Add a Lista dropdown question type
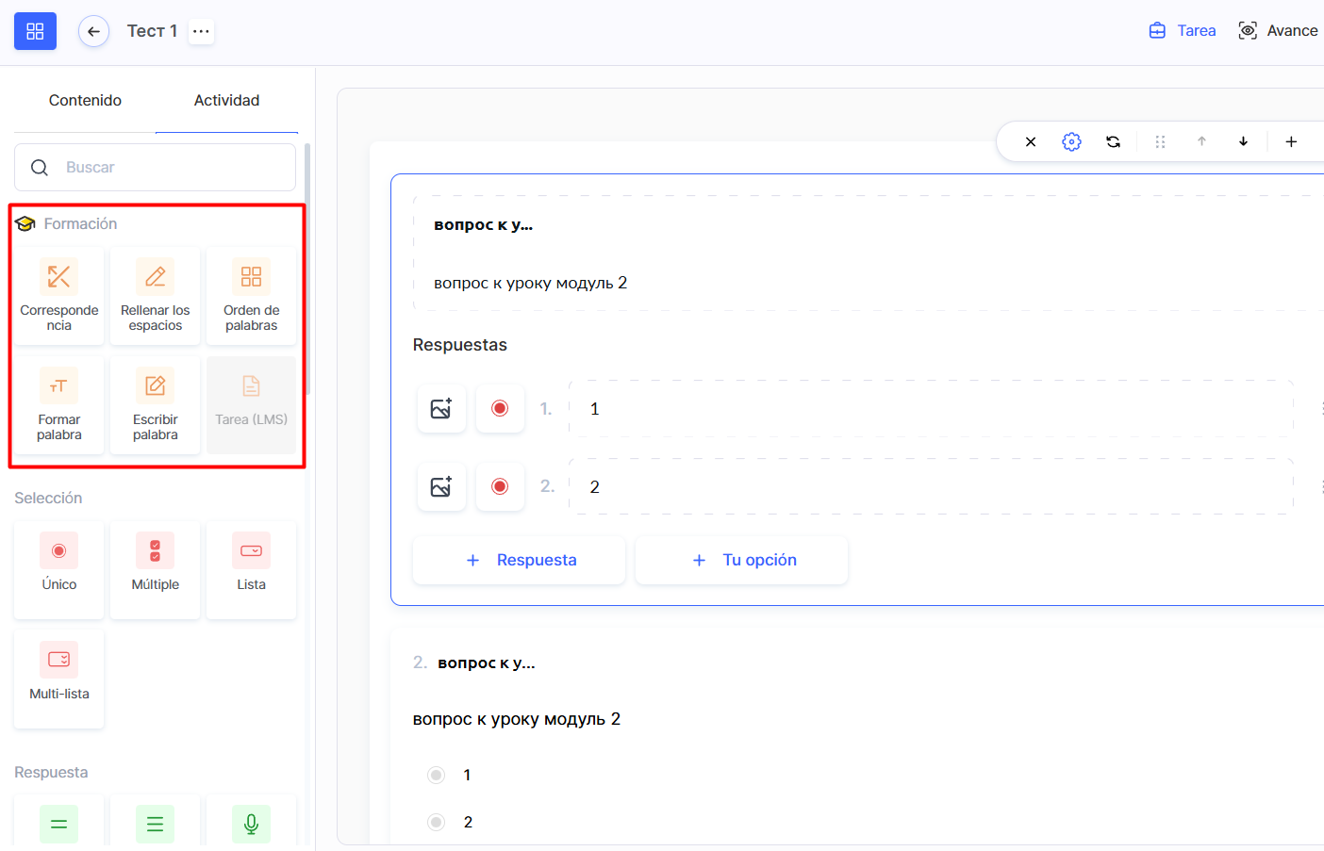Screen dimensions: 1324x851 [251, 569]
